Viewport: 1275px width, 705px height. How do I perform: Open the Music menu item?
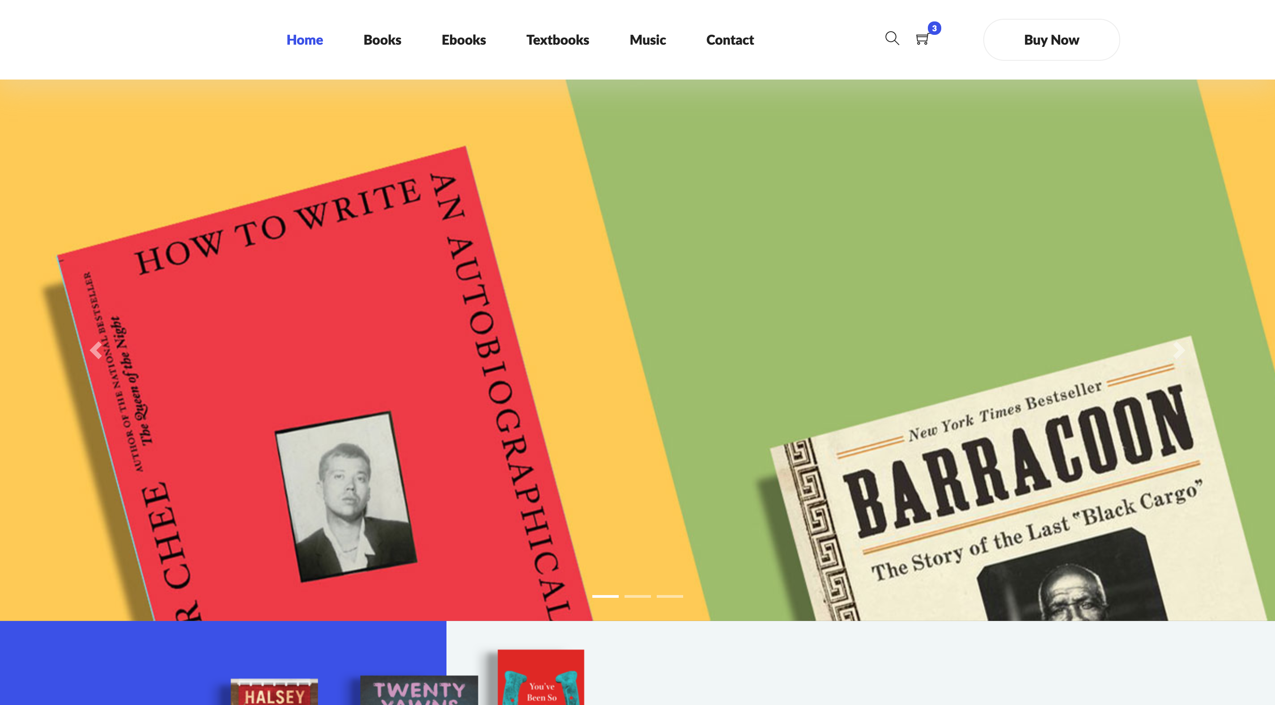tap(647, 40)
